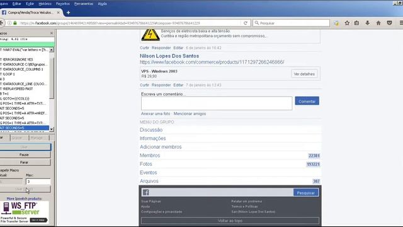Click Editar under the 7 de janeiro comment
The height and width of the screenshot is (227, 403).
coord(178,85)
